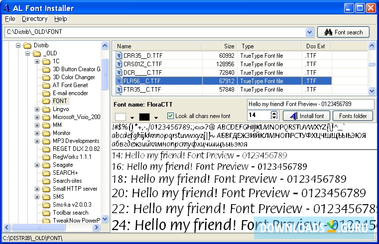Viewport: 379px width, 244px height.
Task: Collapse the _OLD folder node
Action: point(28,53)
